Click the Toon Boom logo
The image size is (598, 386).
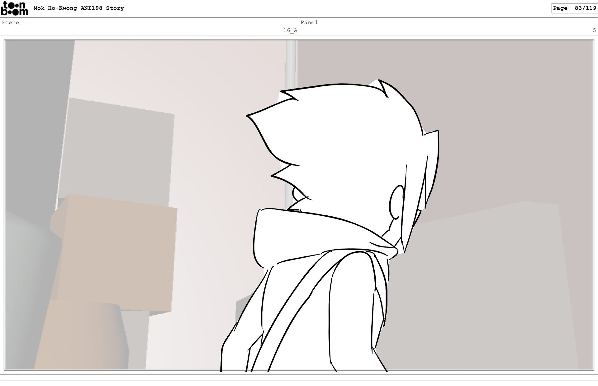point(14,8)
